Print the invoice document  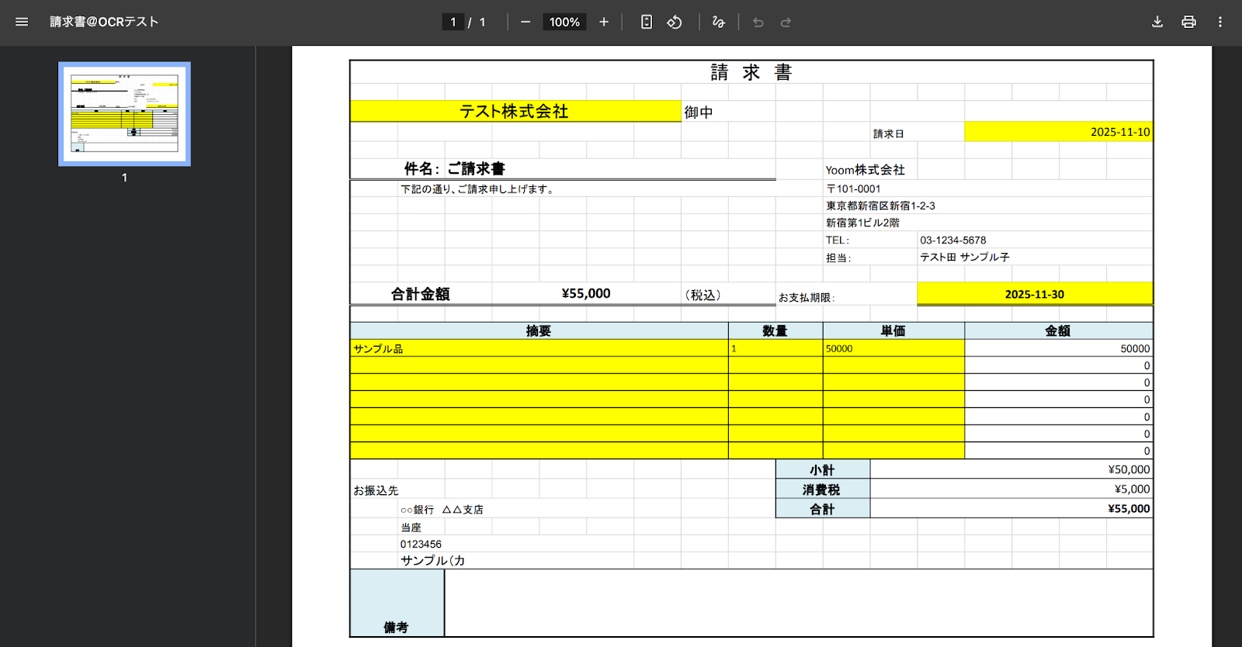[x=1188, y=22]
